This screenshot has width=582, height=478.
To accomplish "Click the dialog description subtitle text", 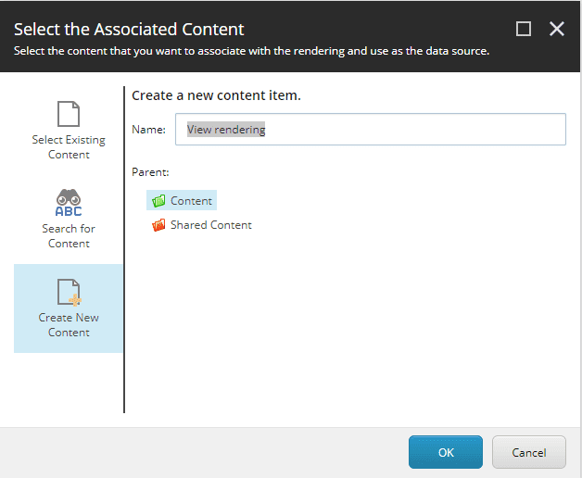I will point(251,51).
